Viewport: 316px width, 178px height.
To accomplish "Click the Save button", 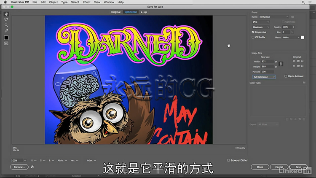I will pyautogui.click(x=298, y=167).
